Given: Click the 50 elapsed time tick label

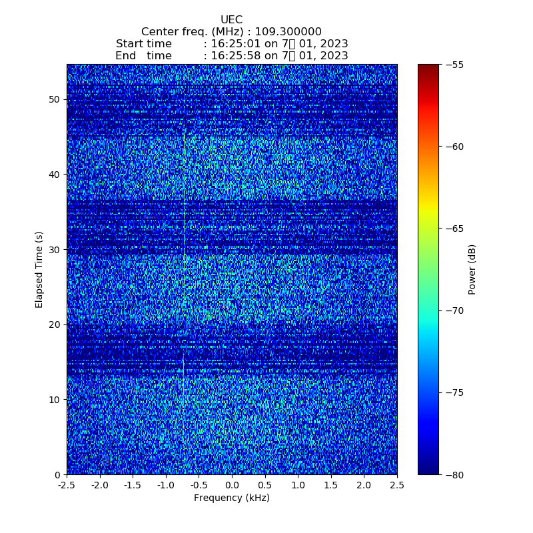Looking at the screenshot, I should [54, 99].
